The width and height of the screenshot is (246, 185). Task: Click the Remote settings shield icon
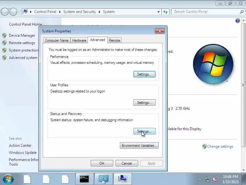pos(4,43)
